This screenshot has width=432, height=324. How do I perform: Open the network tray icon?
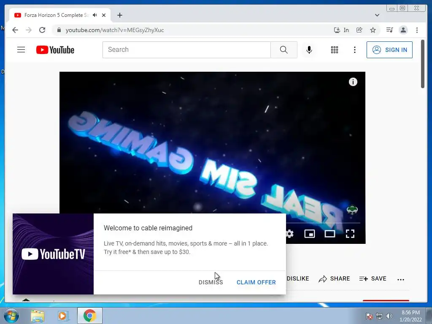pyautogui.click(x=379, y=316)
